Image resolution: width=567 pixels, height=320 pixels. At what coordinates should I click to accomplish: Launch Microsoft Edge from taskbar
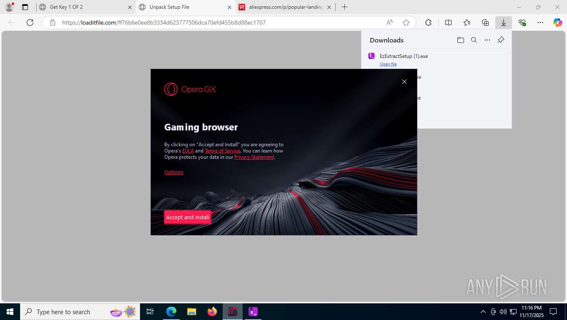click(171, 312)
